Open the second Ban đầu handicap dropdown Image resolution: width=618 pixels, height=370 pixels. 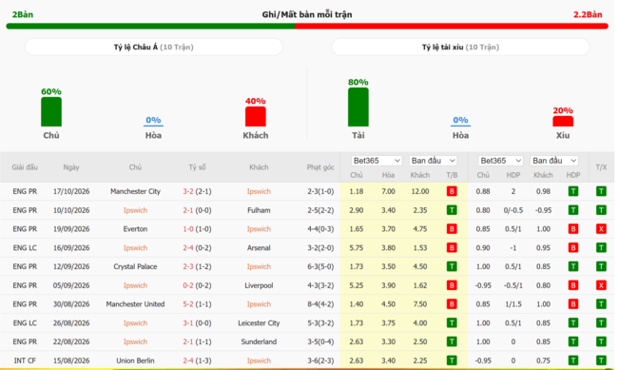(x=554, y=161)
